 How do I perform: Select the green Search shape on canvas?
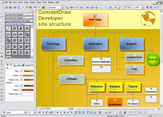153,60
